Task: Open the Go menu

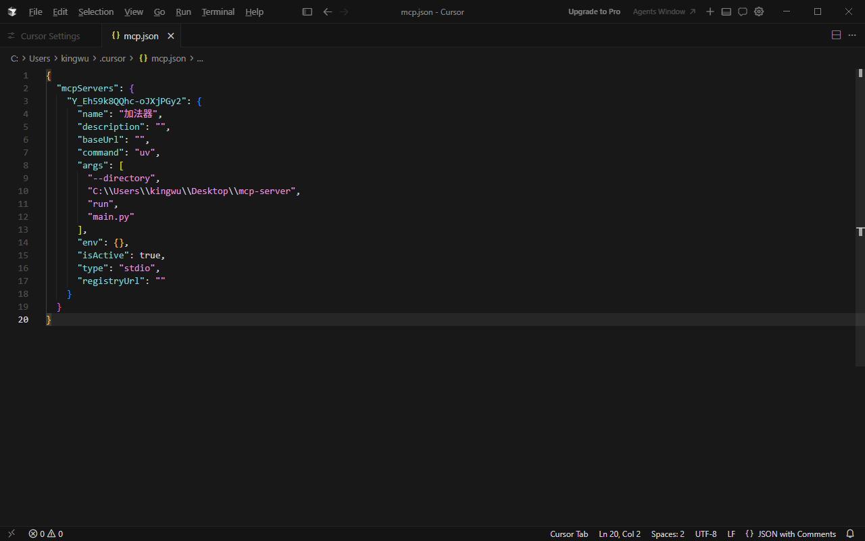Action: pyautogui.click(x=159, y=11)
